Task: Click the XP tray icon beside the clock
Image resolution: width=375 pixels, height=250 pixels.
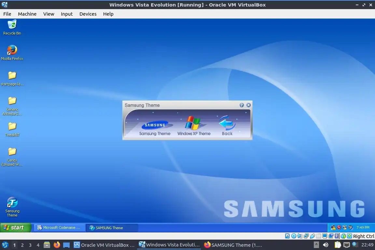Action: (351, 228)
